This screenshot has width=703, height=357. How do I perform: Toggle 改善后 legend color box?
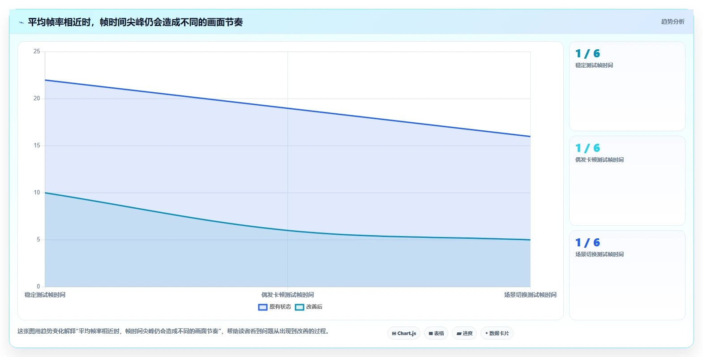coord(300,307)
